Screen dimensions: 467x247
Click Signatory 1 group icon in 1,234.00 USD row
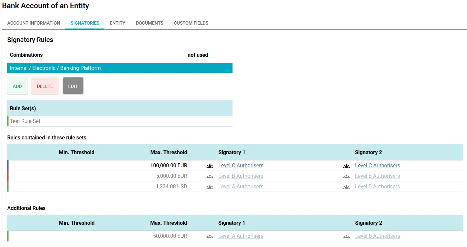(x=210, y=187)
